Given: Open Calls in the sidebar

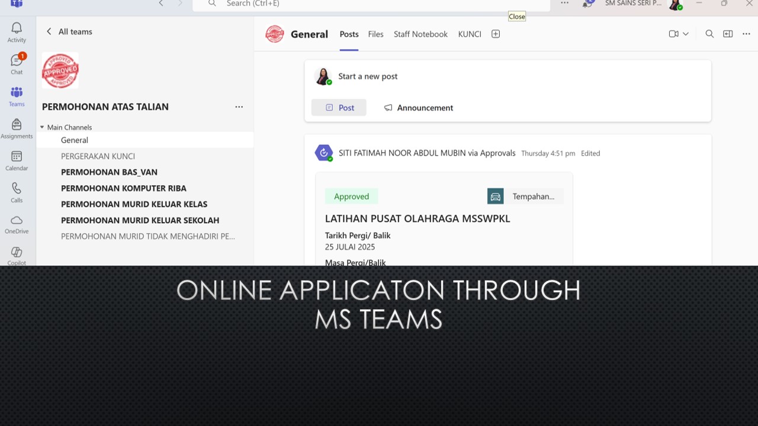Looking at the screenshot, I should point(17,192).
